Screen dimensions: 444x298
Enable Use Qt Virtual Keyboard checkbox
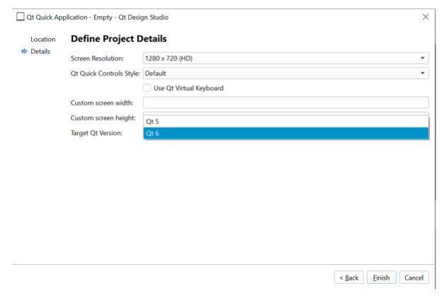[x=147, y=88]
